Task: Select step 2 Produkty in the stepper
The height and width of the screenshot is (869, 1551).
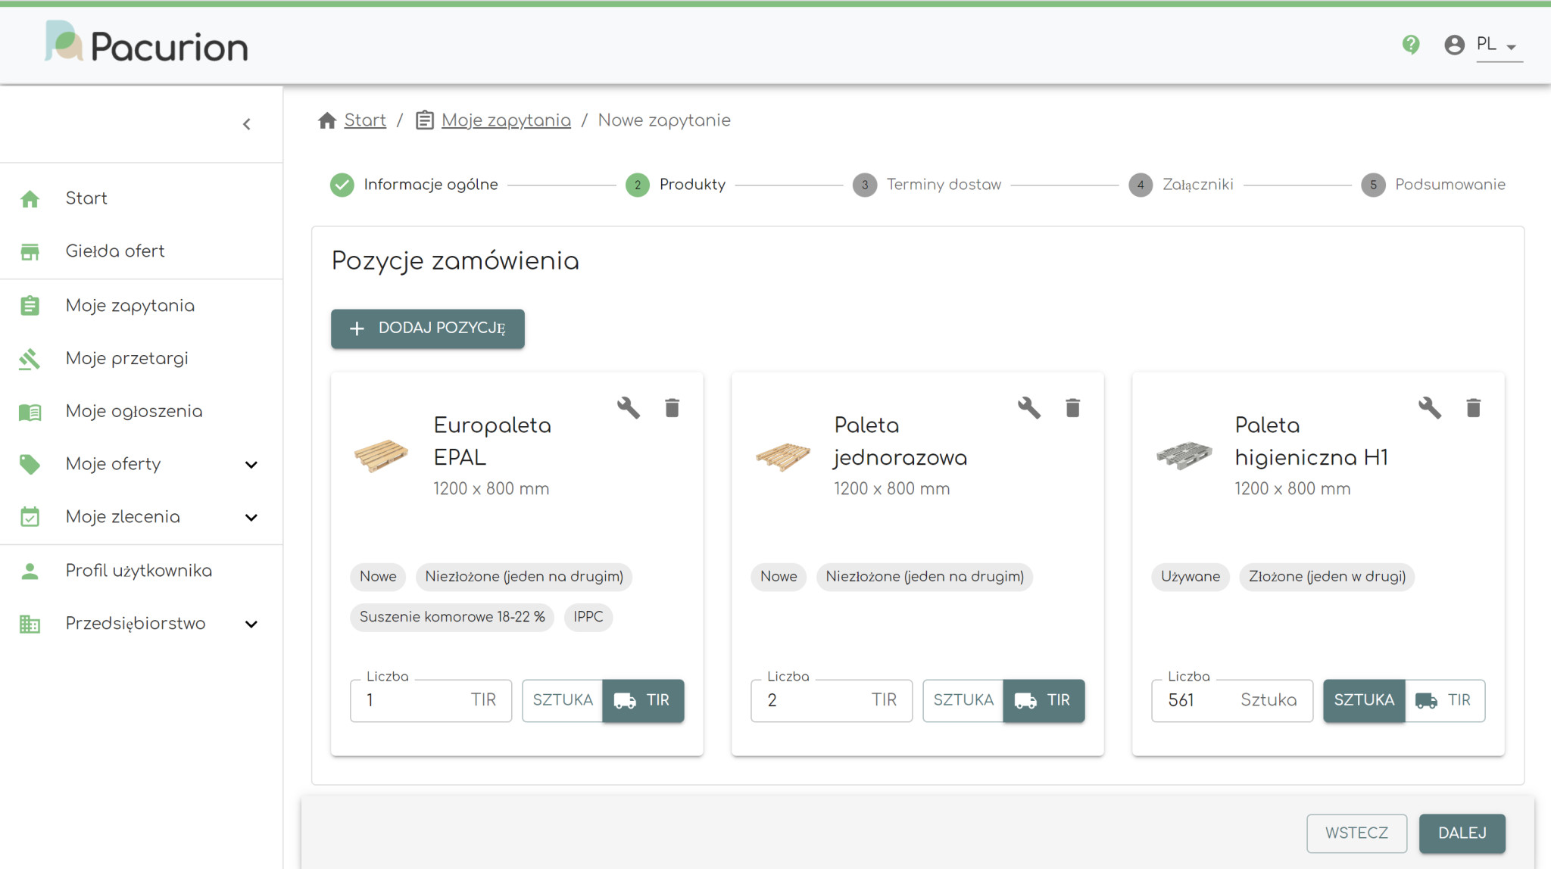Action: coord(675,185)
